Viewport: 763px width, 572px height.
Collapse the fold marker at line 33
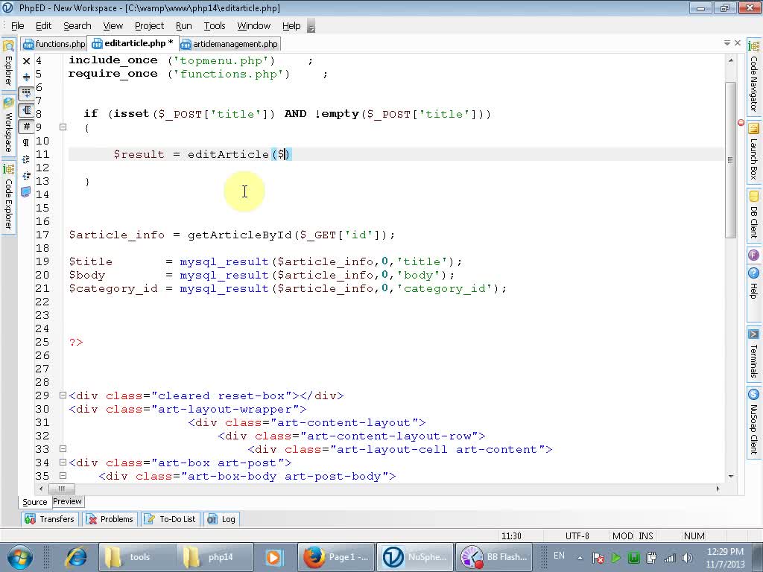tap(63, 449)
